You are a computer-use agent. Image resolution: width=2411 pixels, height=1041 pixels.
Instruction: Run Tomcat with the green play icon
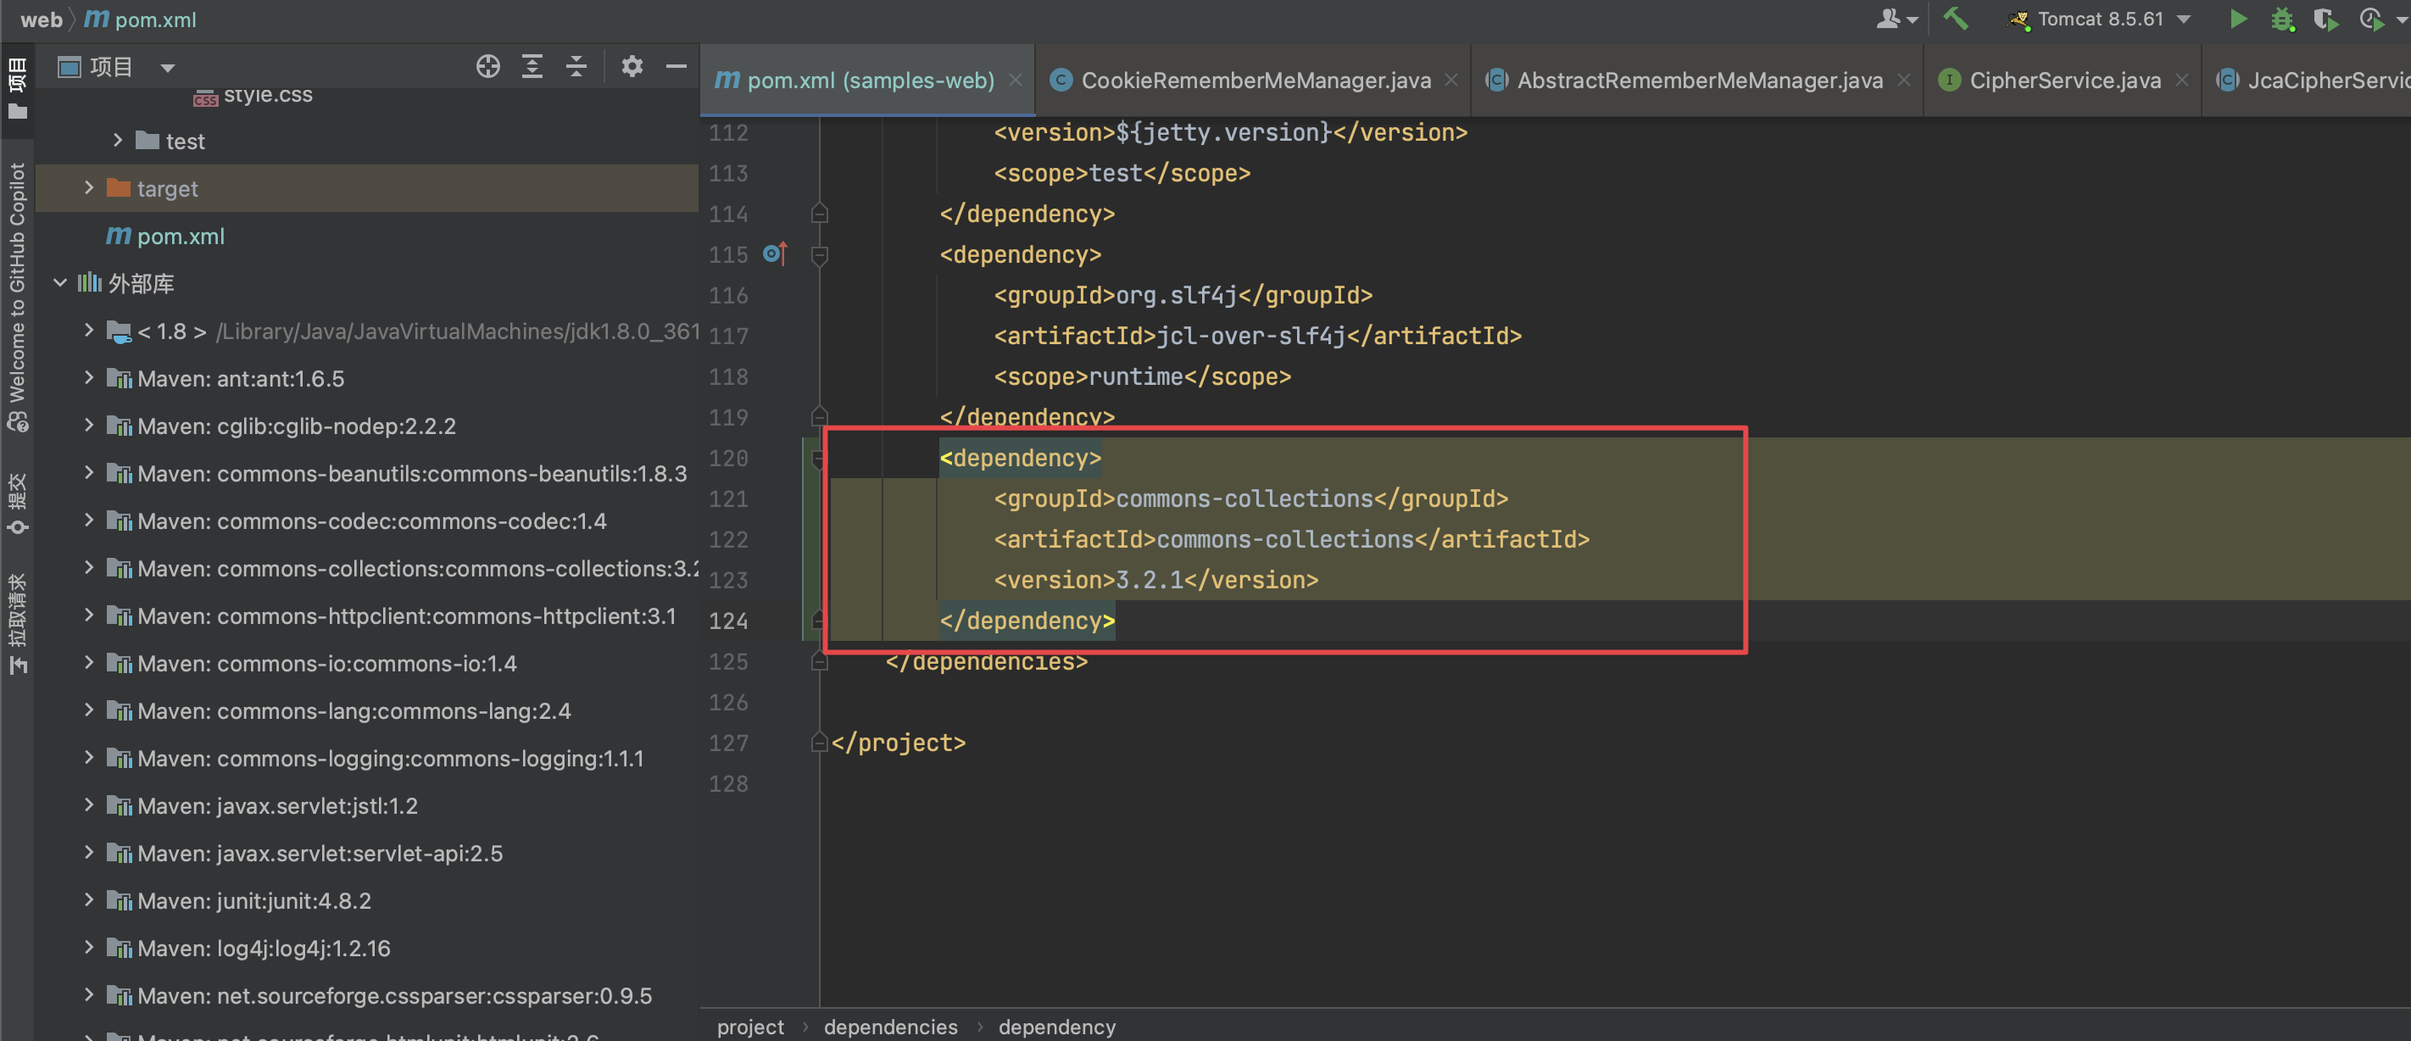coord(2237,19)
